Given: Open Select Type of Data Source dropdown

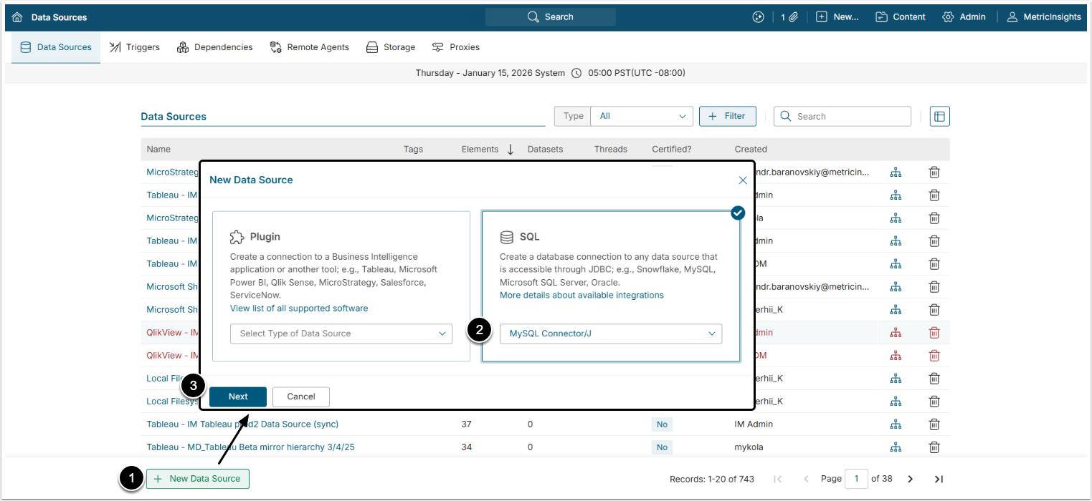Looking at the screenshot, I should point(341,334).
